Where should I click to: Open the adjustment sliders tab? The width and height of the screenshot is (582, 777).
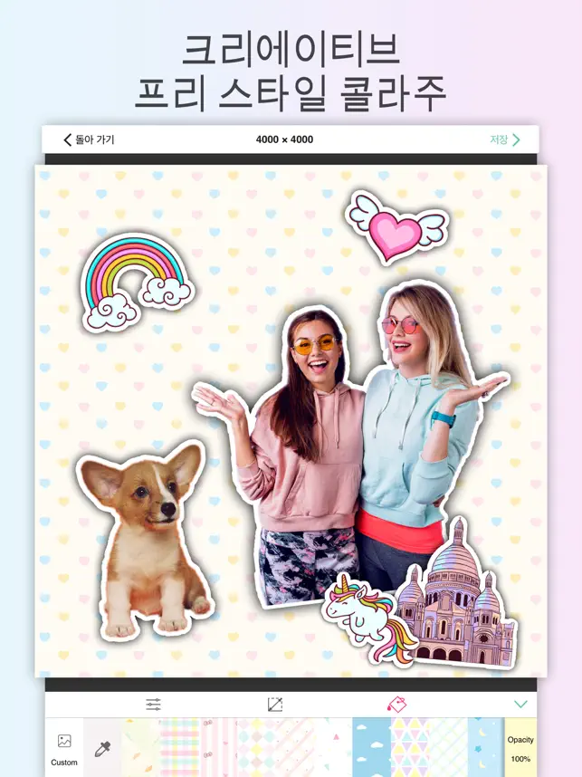[x=153, y=705]
